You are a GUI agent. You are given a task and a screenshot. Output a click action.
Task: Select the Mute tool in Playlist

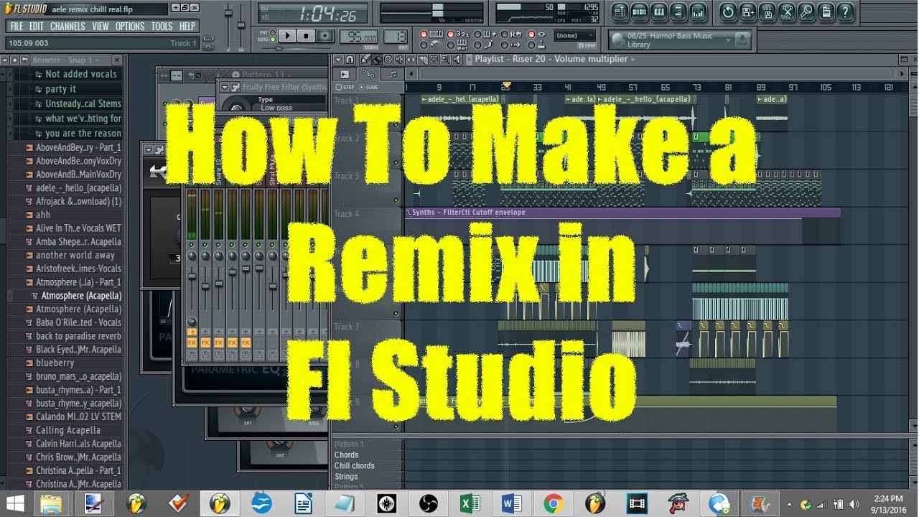point(400,60)
